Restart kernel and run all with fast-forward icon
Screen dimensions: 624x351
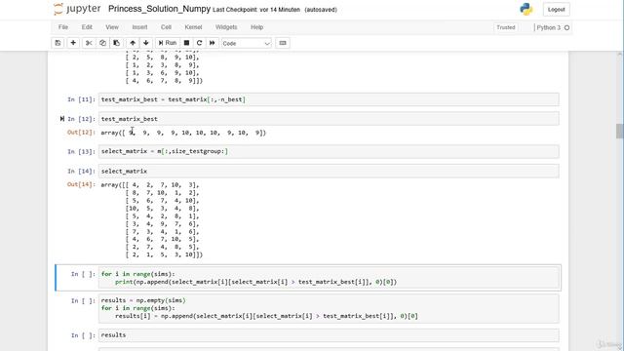213,43
